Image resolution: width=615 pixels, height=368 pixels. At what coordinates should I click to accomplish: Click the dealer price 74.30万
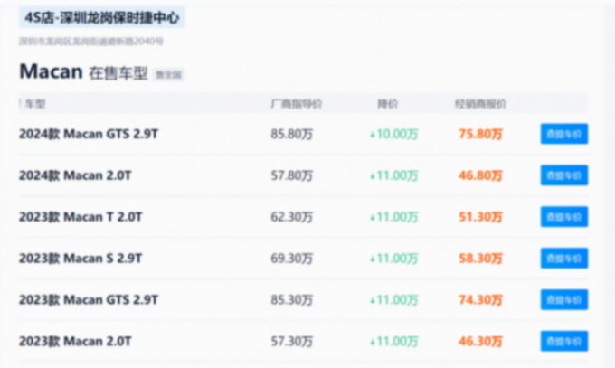(x=480, y=300)
